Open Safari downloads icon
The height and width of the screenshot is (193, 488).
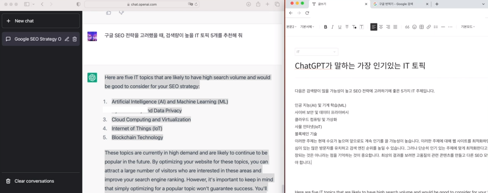tap(249, 4)
